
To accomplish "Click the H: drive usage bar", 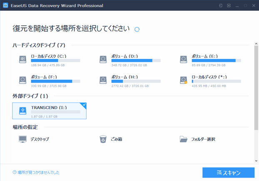I will [x=136, y=81].
